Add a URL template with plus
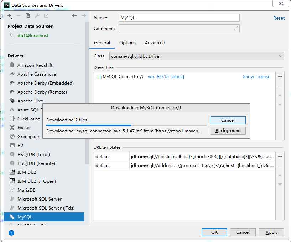 click(x=280, y=157)
